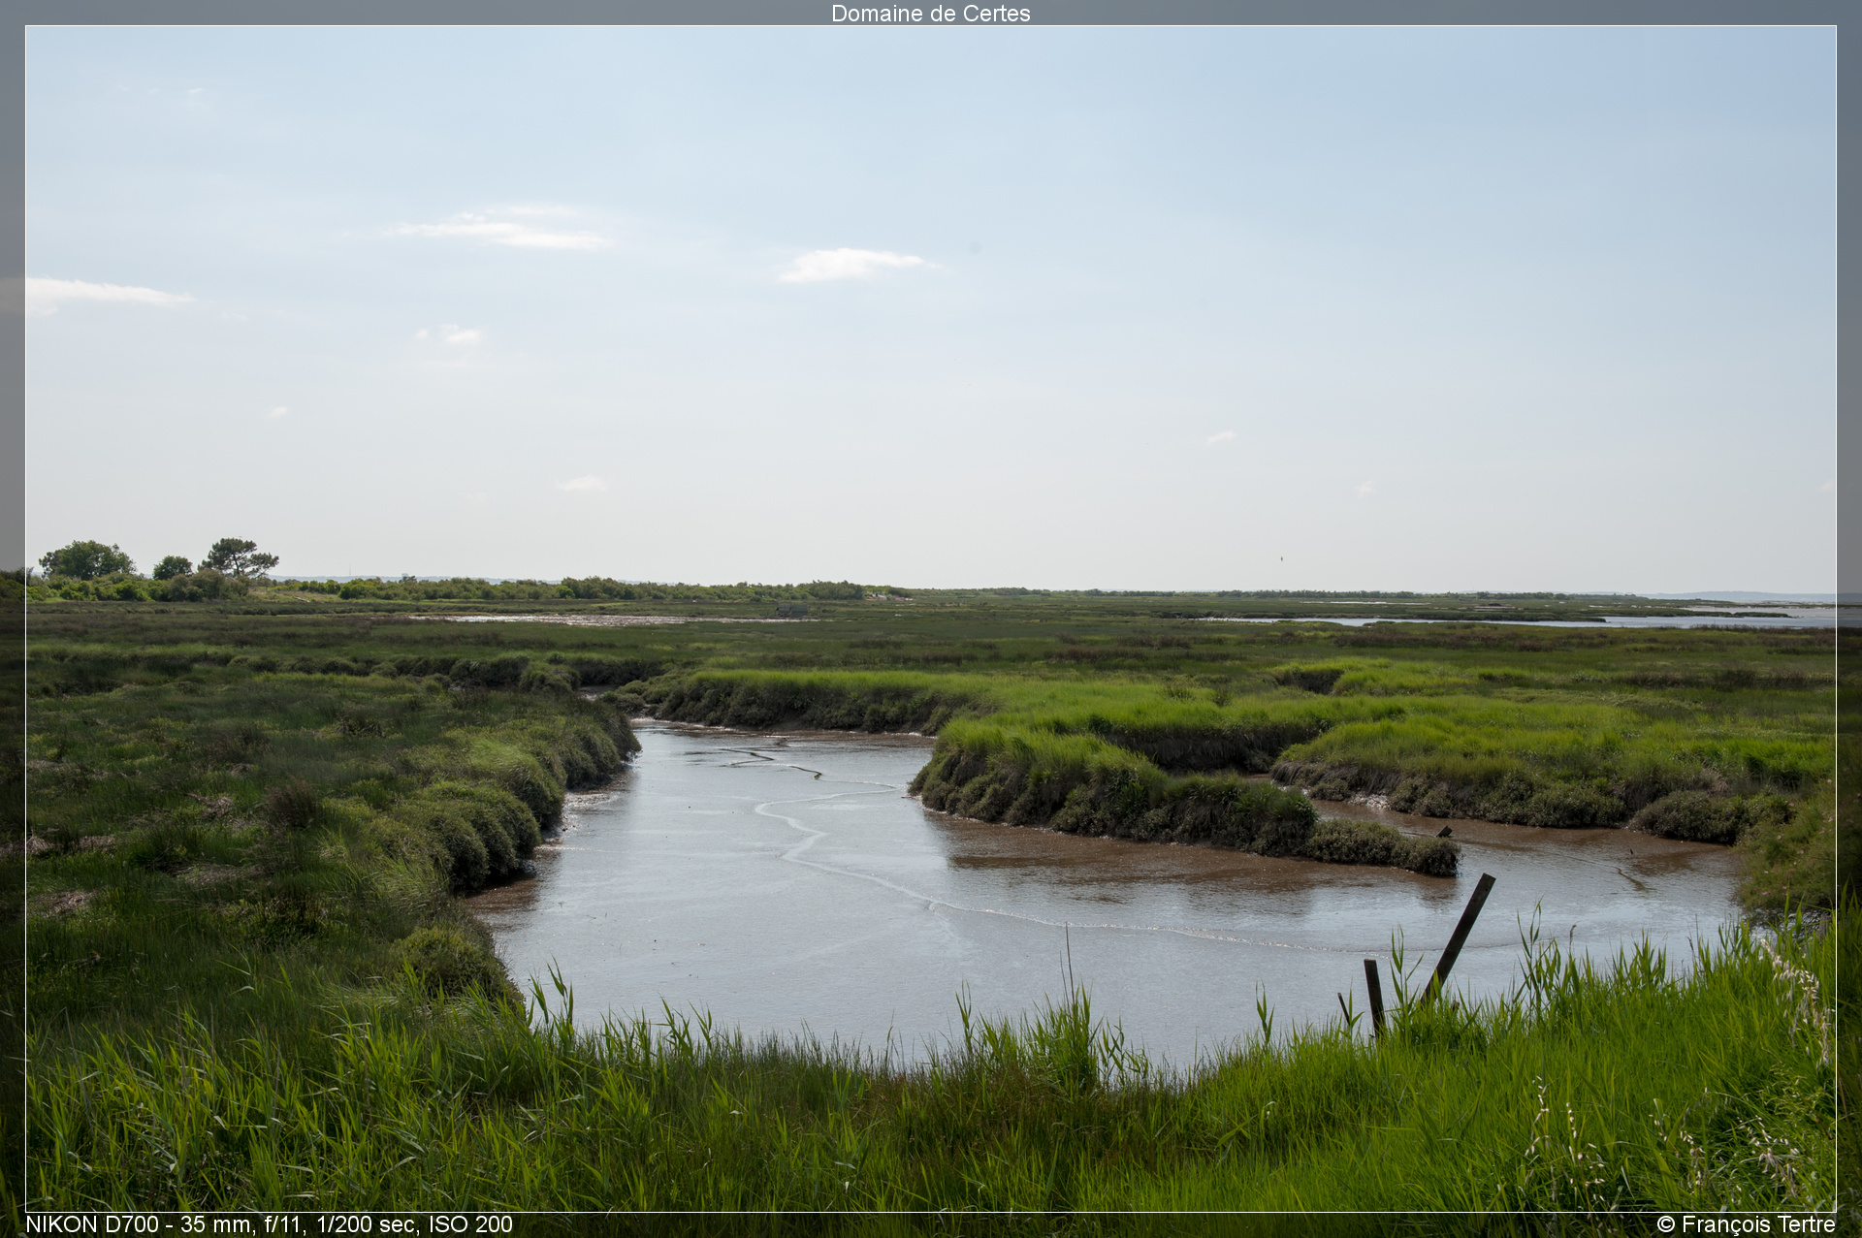Image resolution: width=1862 pixels, height=1238 pixels.
Task: Click the marsh landscape photo
Action: (x=930, y=619)
